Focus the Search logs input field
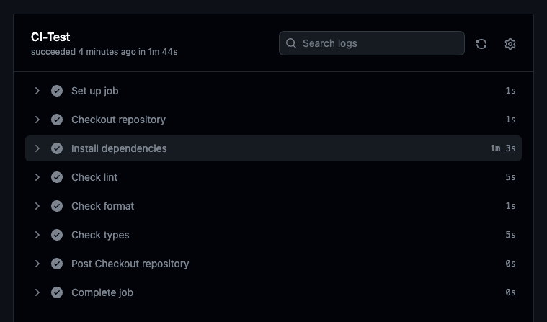547x322 pixels. tap(378, 43)
